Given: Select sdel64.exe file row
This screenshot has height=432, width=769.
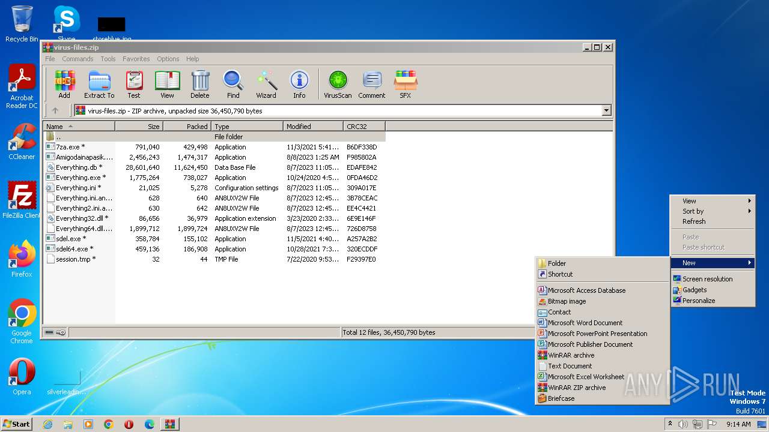Looking at the screenshot, I should tap(214, 249).
